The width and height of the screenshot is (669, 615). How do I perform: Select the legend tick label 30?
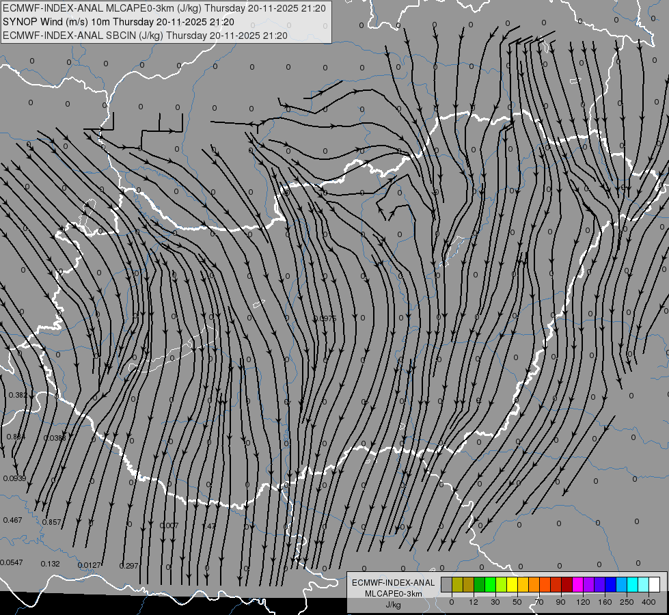(495, 602)
